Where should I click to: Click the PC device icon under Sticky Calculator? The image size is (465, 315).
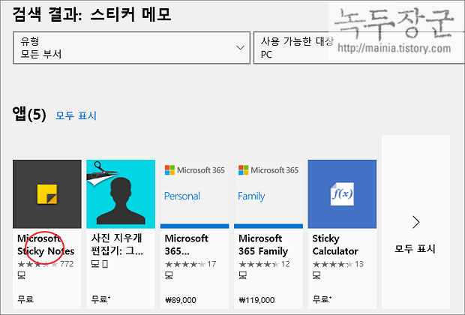tap(316, 275)
